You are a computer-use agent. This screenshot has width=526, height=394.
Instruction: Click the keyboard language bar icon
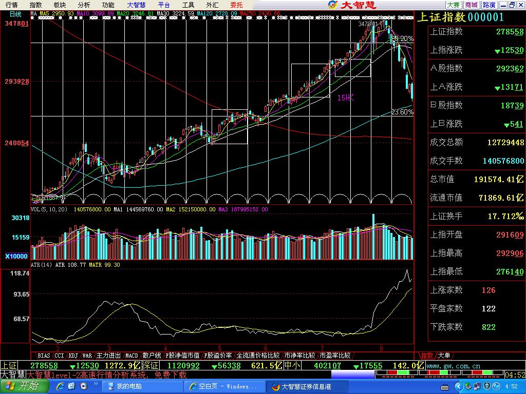click(445, 387)
